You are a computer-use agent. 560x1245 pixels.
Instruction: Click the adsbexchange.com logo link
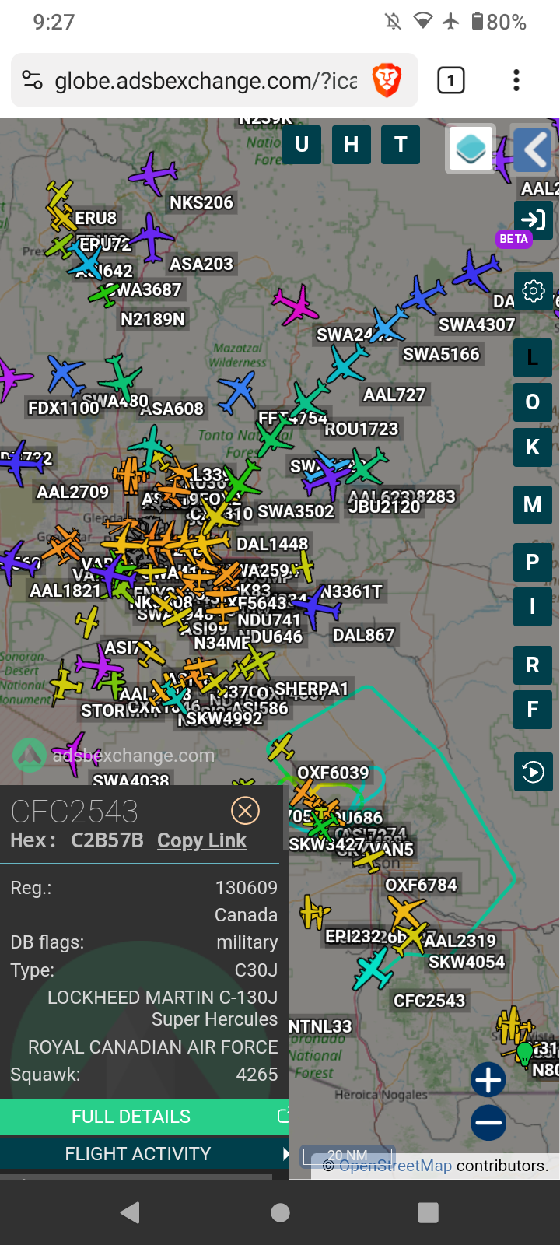[x=114, y=755]
